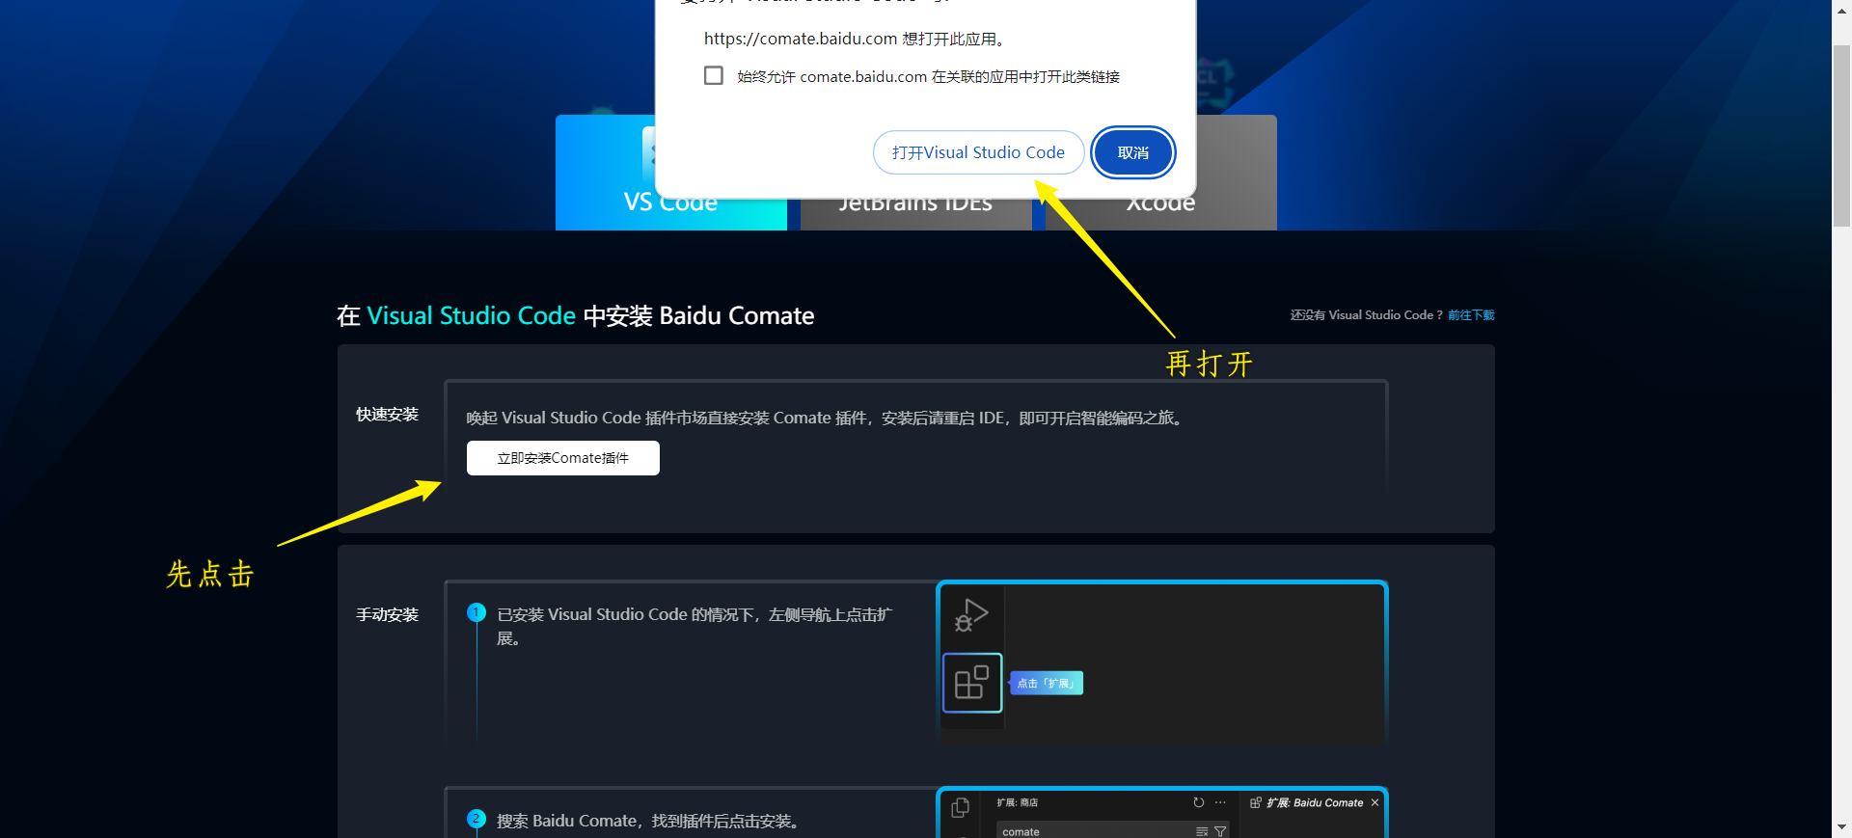This screenshot has height=838, width=1852.
Task: Click the 手动安装 label
Action: [387, 615]
